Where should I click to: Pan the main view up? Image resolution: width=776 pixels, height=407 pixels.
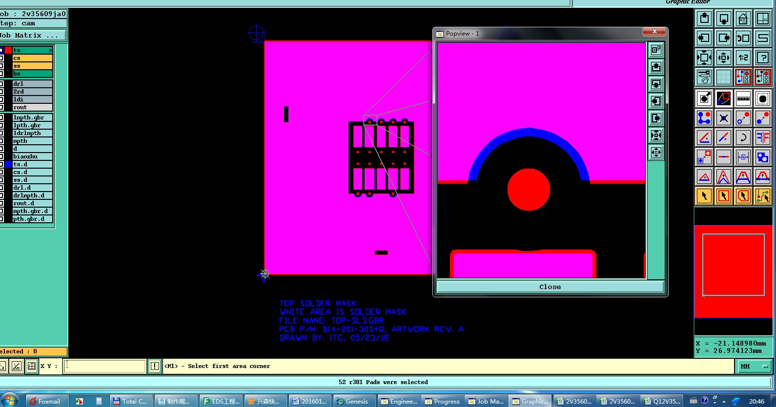pyautogui.click(x=704, y=19)
